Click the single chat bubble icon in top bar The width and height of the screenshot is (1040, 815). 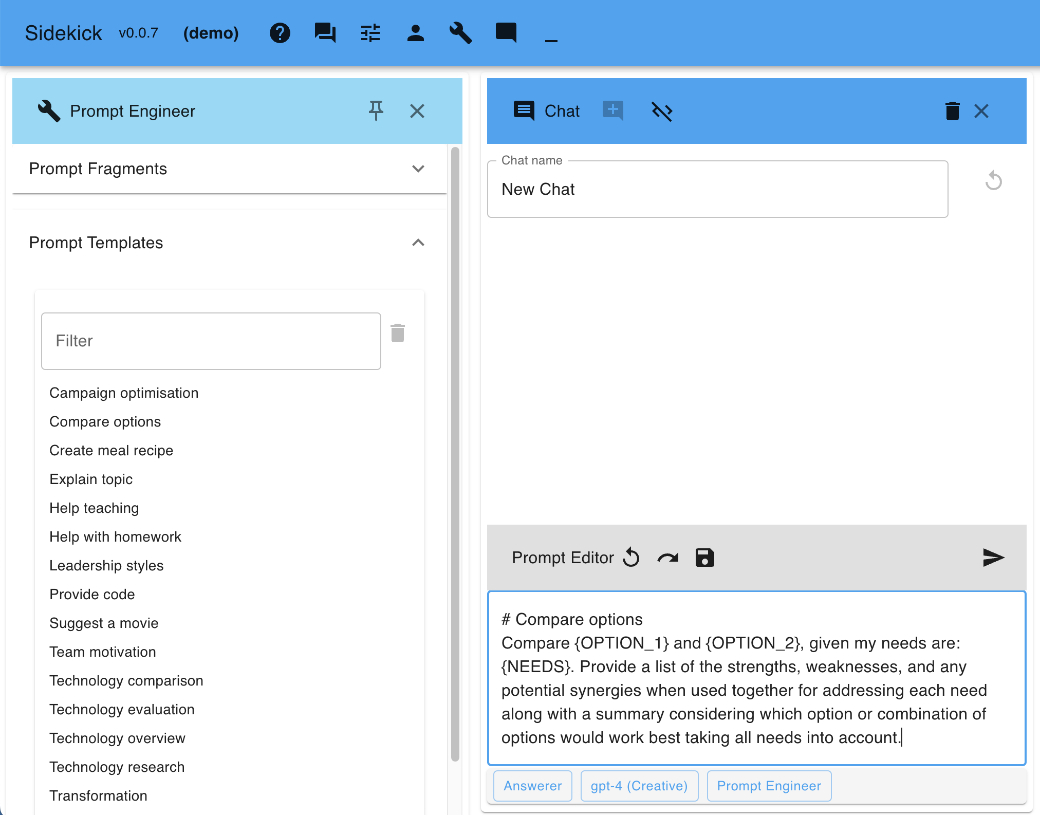click(x=506, y=32)
